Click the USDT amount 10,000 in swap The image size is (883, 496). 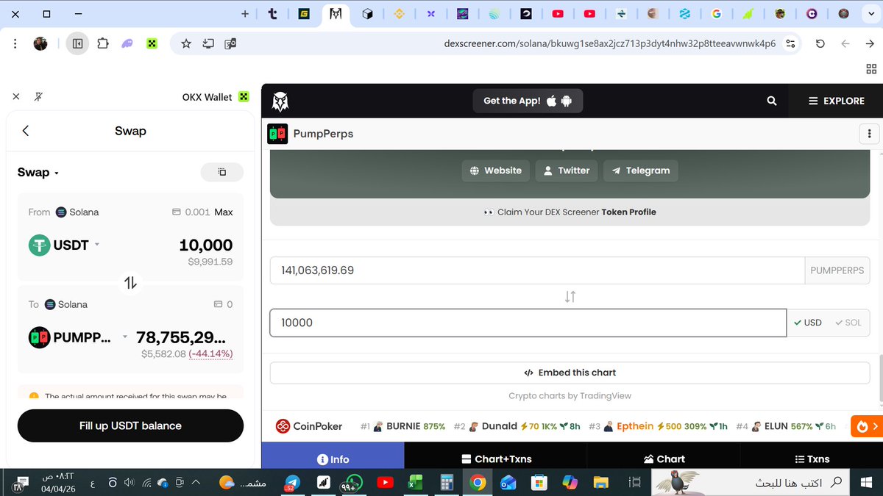(x=205, y=245)
